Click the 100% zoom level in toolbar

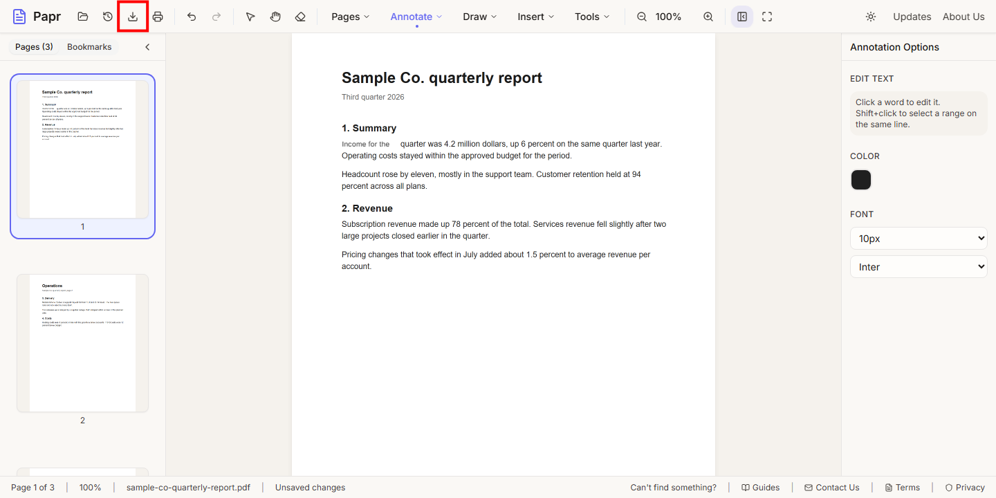point(668,17)
